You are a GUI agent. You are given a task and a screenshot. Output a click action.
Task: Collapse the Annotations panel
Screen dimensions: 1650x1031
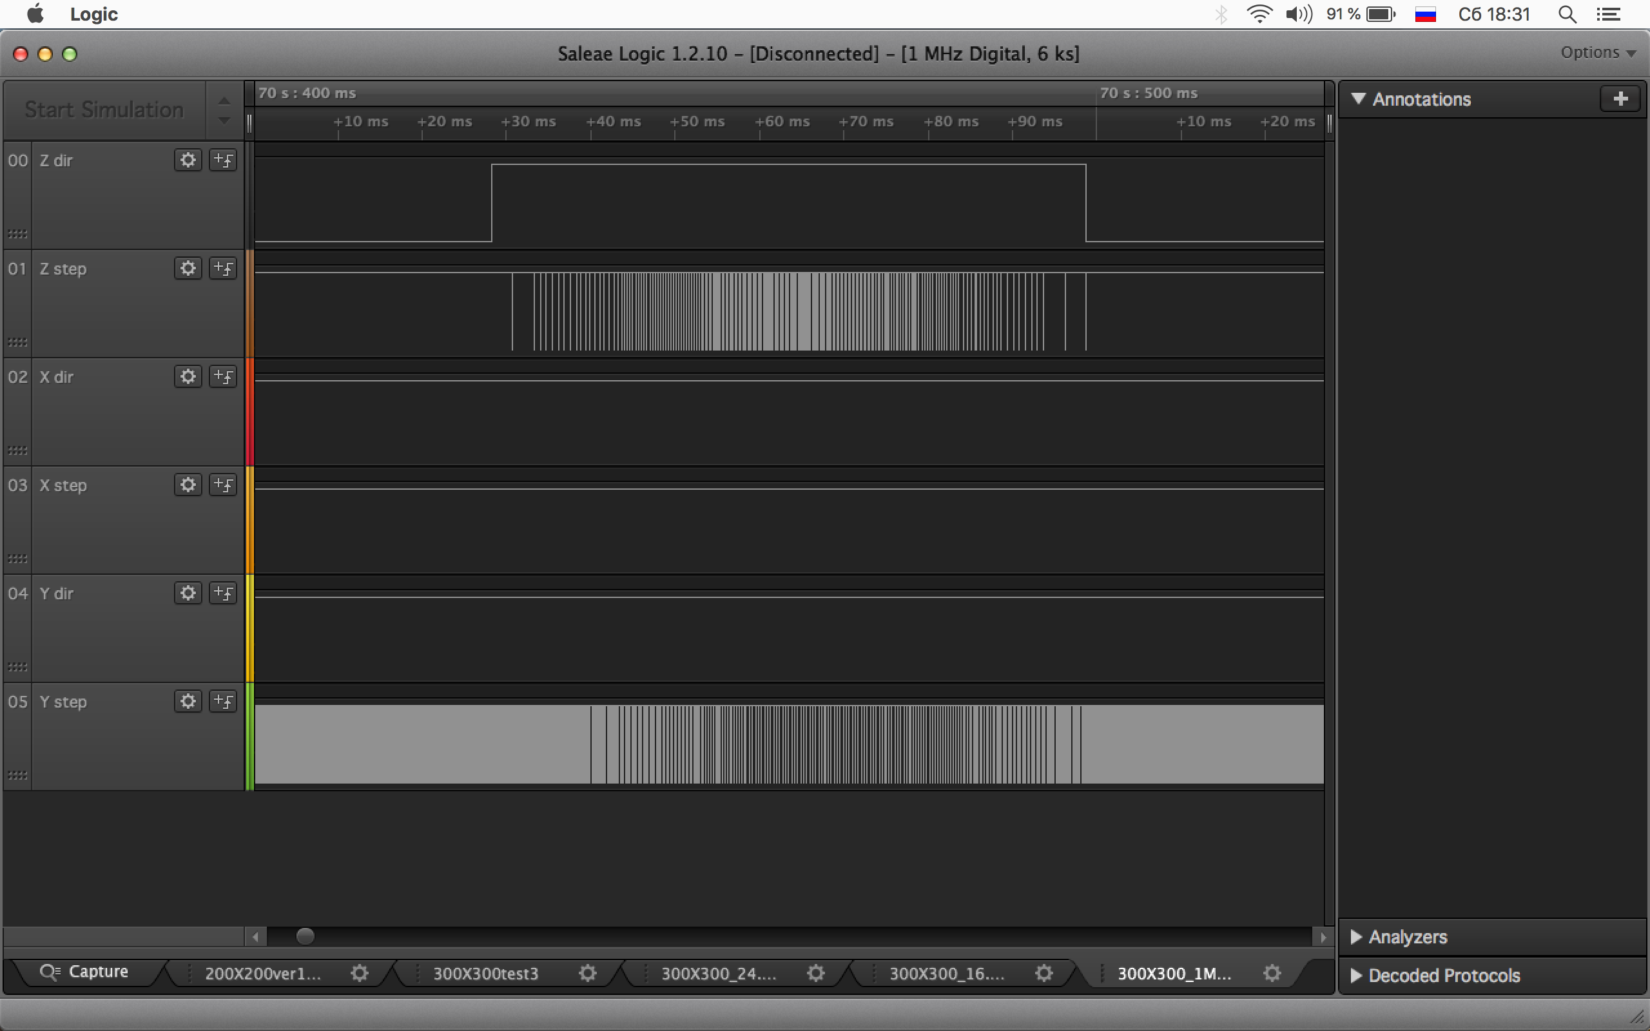(1358, 99)
